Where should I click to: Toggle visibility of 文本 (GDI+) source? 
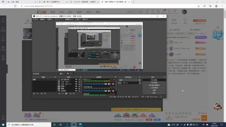[x=76, y=82]
